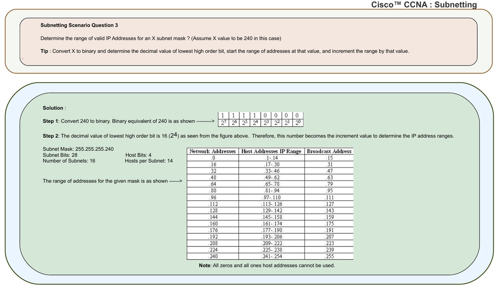This screenshot has height=288, width=498.
Task: Select 'Subnet Mask: 255.255.255.240' text
Action: (78, 149)
